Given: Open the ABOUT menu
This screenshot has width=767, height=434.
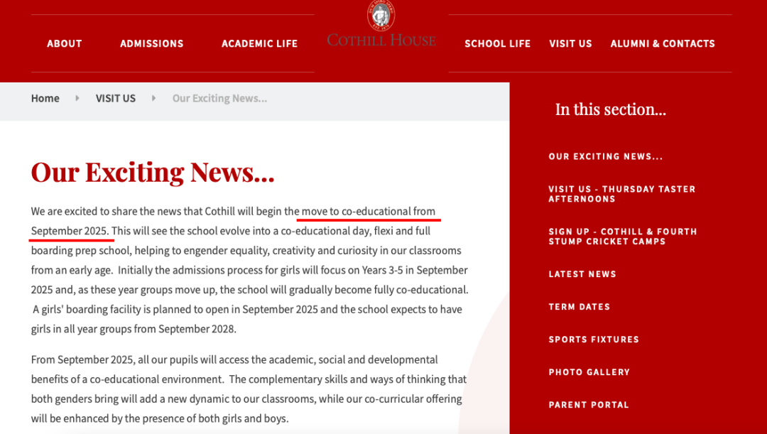Looking at the screenshot, I should tap(65, 43).
